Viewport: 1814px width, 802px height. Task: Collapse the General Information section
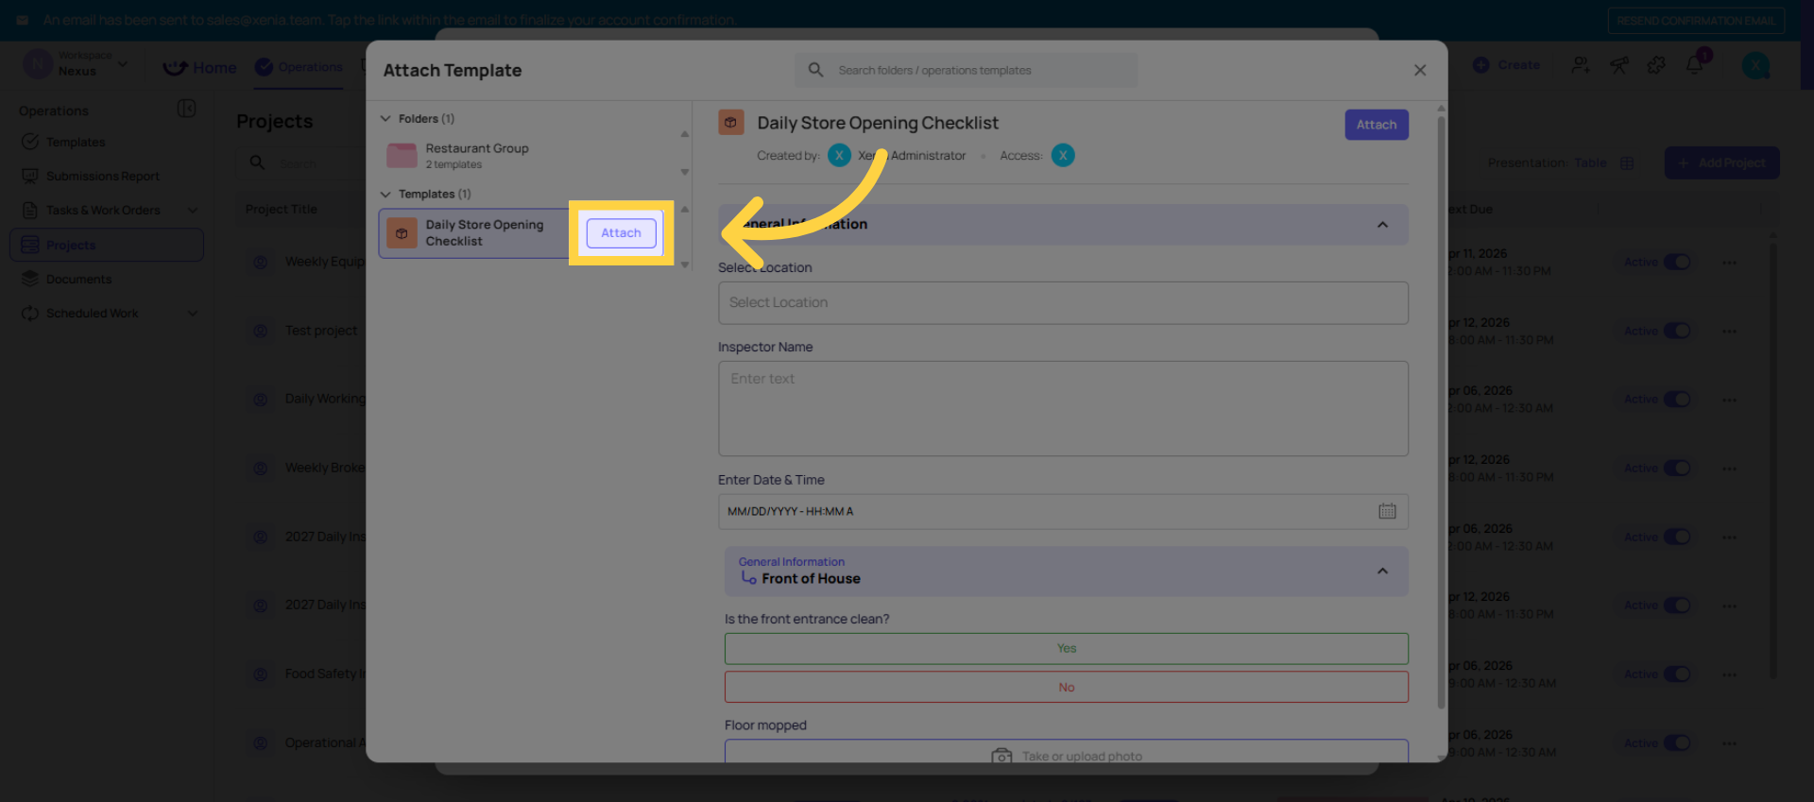coord(1382,225)
